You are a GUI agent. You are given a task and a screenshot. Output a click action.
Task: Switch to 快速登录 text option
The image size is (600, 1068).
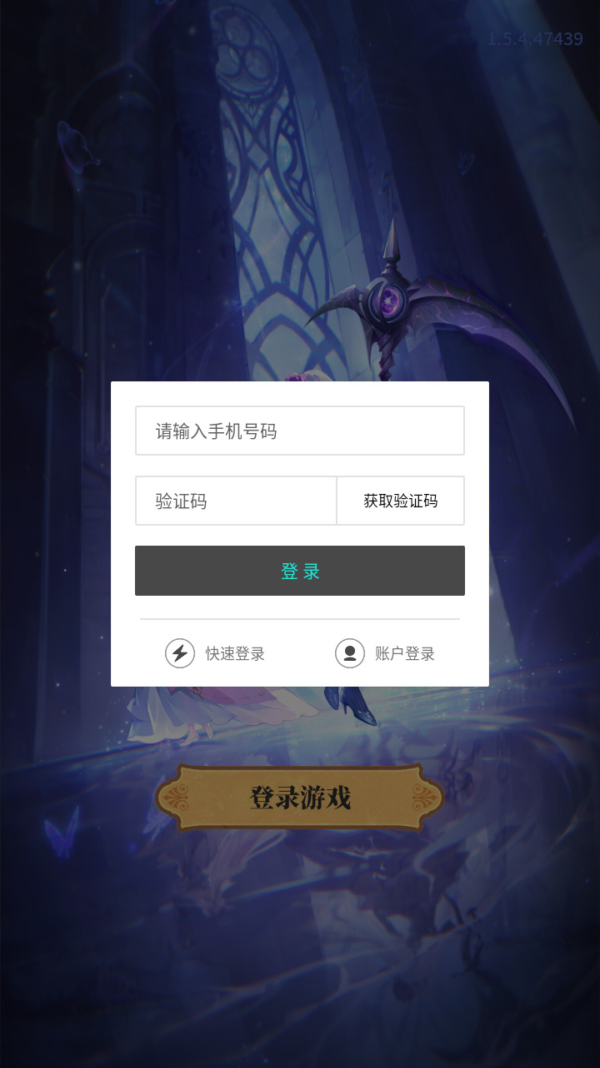pos(236,654)
